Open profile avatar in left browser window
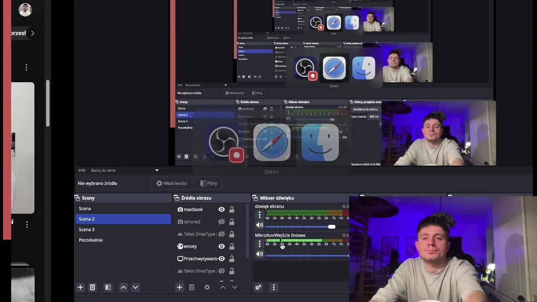The width and height of the screenshot is (537, 302). 25,10
